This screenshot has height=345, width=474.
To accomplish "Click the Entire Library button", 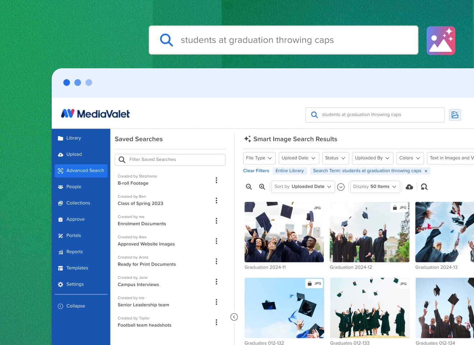I will tap(290, 171).
